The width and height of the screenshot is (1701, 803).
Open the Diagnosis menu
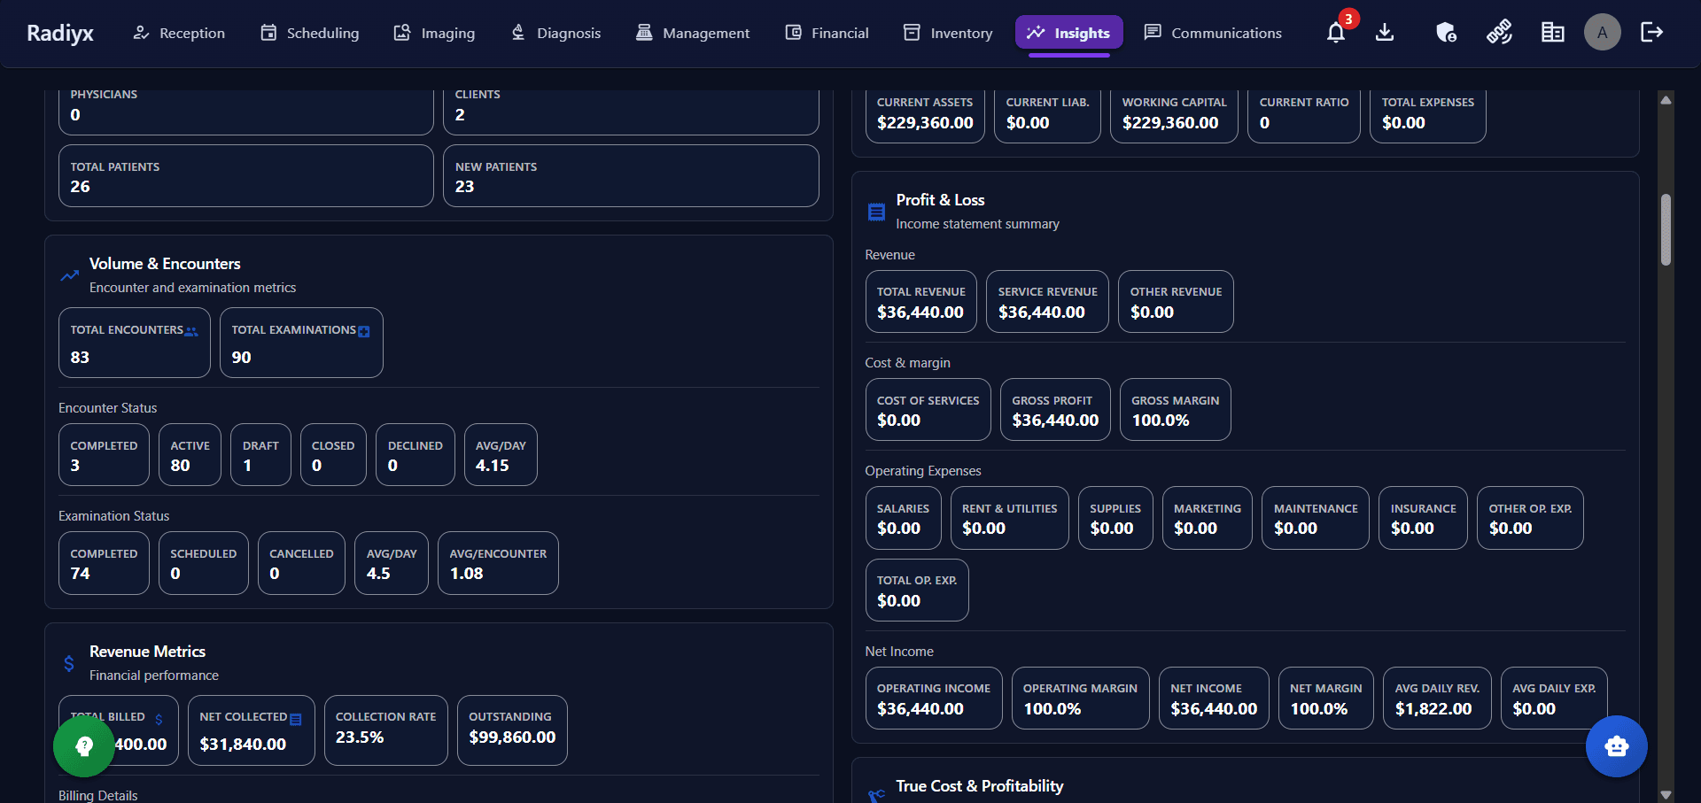point(556,33)
